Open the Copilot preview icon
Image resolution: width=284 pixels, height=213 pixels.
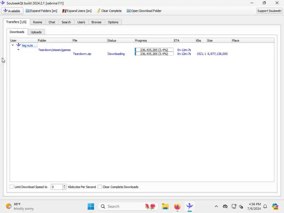click(x=275, y=206)
